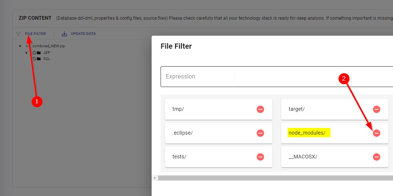
Task: Click the UPDATE DATA button
Action: tap(83, 34)
